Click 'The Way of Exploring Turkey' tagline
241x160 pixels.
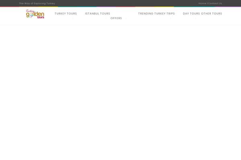pyautogui.click(x=37, y=3)
